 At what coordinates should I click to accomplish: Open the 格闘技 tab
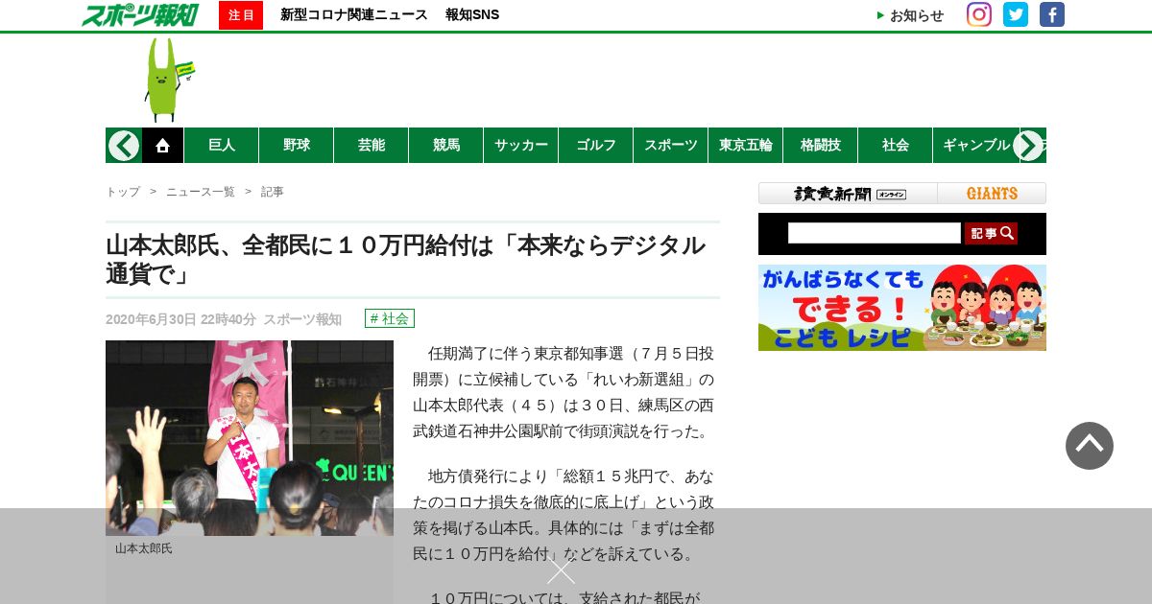(821, 146)
